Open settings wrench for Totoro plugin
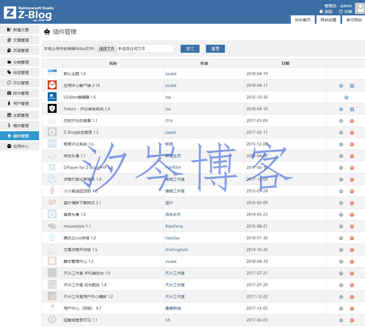The image size is (365, 329). (x=352, y=109)
